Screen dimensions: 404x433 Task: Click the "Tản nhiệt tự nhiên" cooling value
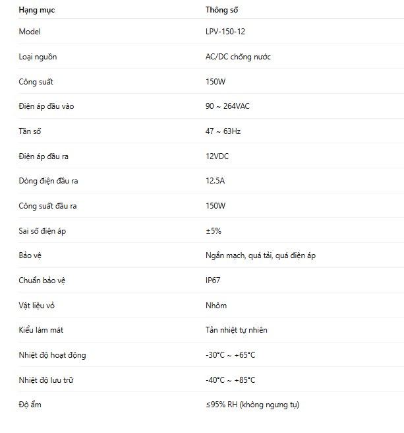click(x=236, y=330)
